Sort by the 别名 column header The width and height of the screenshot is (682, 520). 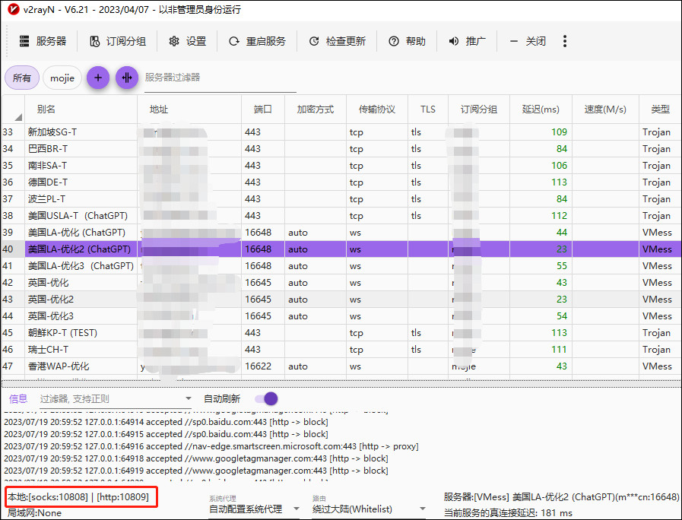[x=81, y=109]
